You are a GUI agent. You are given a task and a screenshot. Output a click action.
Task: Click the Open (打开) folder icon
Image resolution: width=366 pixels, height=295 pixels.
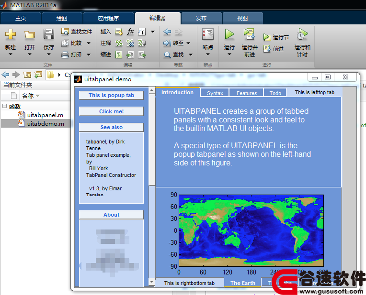pyautogui.click(x=30, y=35)
